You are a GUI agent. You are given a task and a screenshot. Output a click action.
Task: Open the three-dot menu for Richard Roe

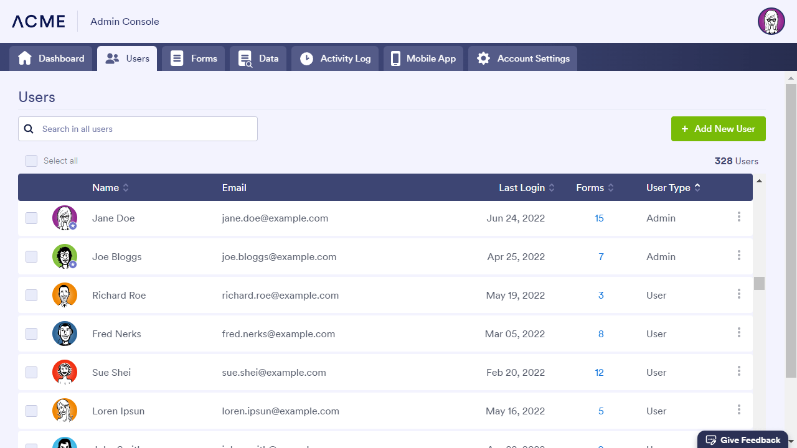(739, 294)
